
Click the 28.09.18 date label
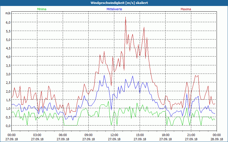[x=217, y=139]
